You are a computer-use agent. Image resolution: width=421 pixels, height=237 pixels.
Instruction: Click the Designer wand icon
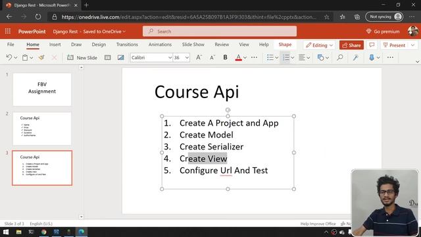coord(356,57)
